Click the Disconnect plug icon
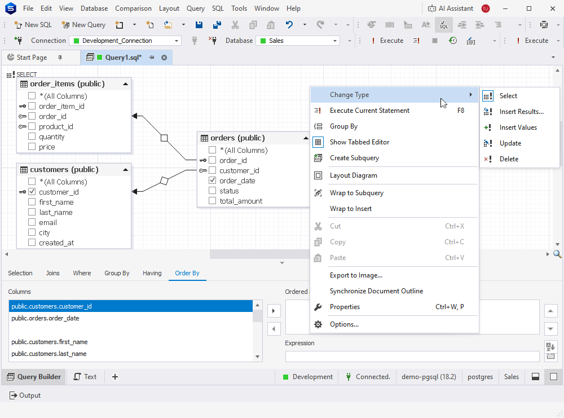 point(213,41)
